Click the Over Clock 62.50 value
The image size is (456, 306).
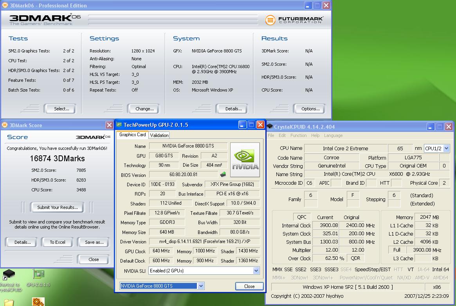tap(326, 258)
